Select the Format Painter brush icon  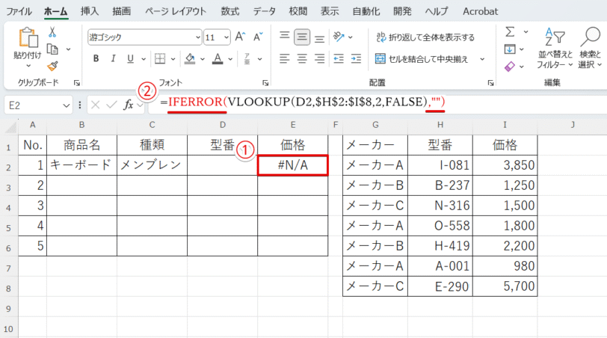52,67
